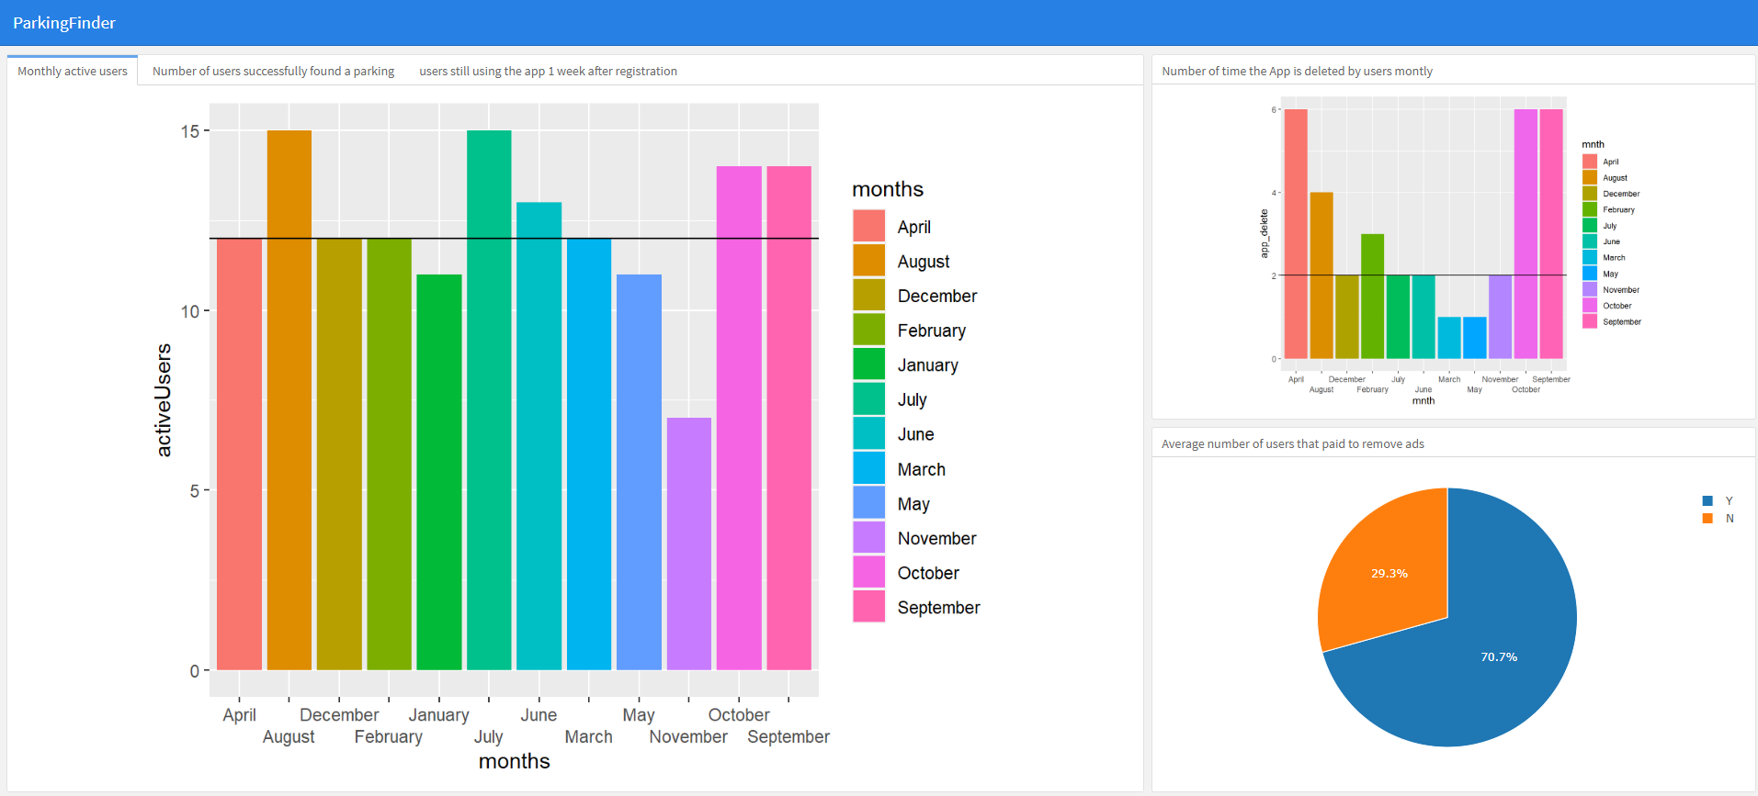Click the February swatch in months legend
The width and height of the screenshot is (1758, 796).
tap(868, 330)
